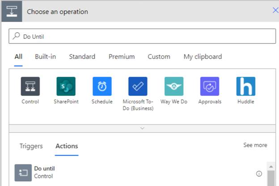This screenshot has width=279, height=186.
Task: Open the Standard tab
Action: pos(82,57)
